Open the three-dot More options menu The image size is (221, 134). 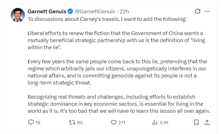click(207, 12)
